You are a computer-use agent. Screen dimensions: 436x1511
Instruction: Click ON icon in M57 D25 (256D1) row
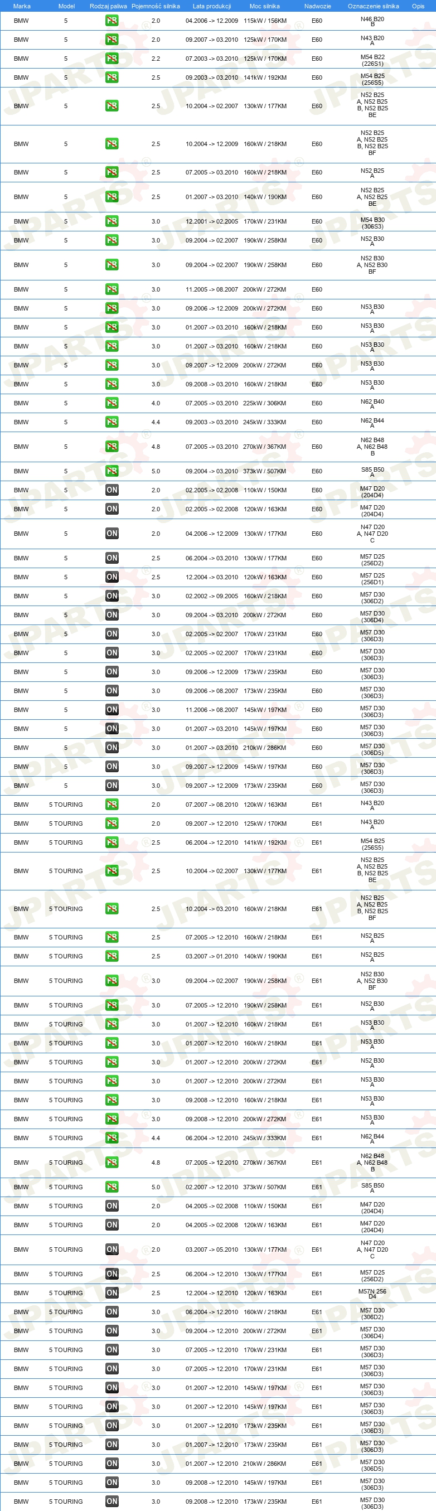click(x=112, y=577)
